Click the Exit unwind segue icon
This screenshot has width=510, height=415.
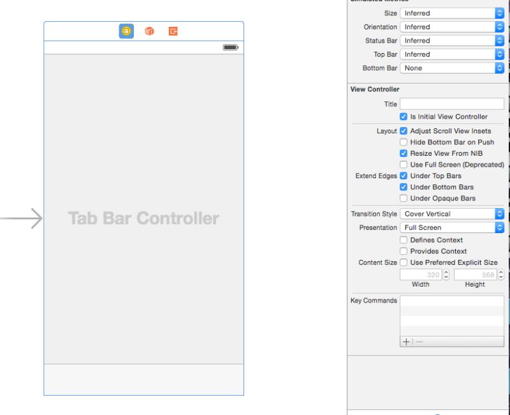pyautogui.click(x=172, y=31)
